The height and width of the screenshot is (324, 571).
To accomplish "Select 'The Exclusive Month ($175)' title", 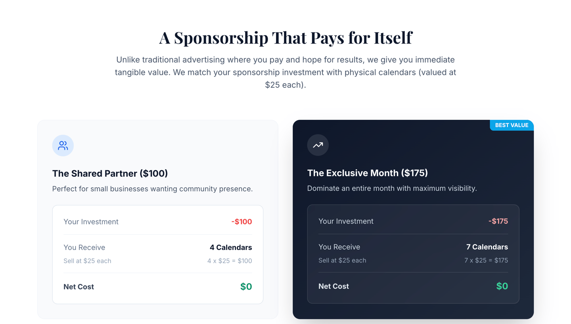I will pos(367,173).
